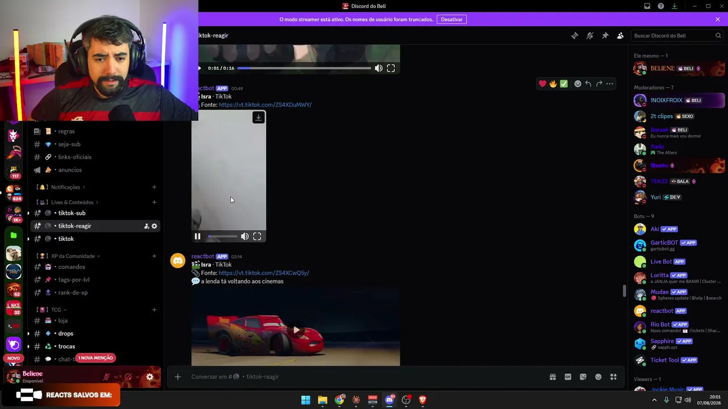Open TikTok link ending ZS4XDuMWY
Screen dimensions: 728x409
click(265, 105)
